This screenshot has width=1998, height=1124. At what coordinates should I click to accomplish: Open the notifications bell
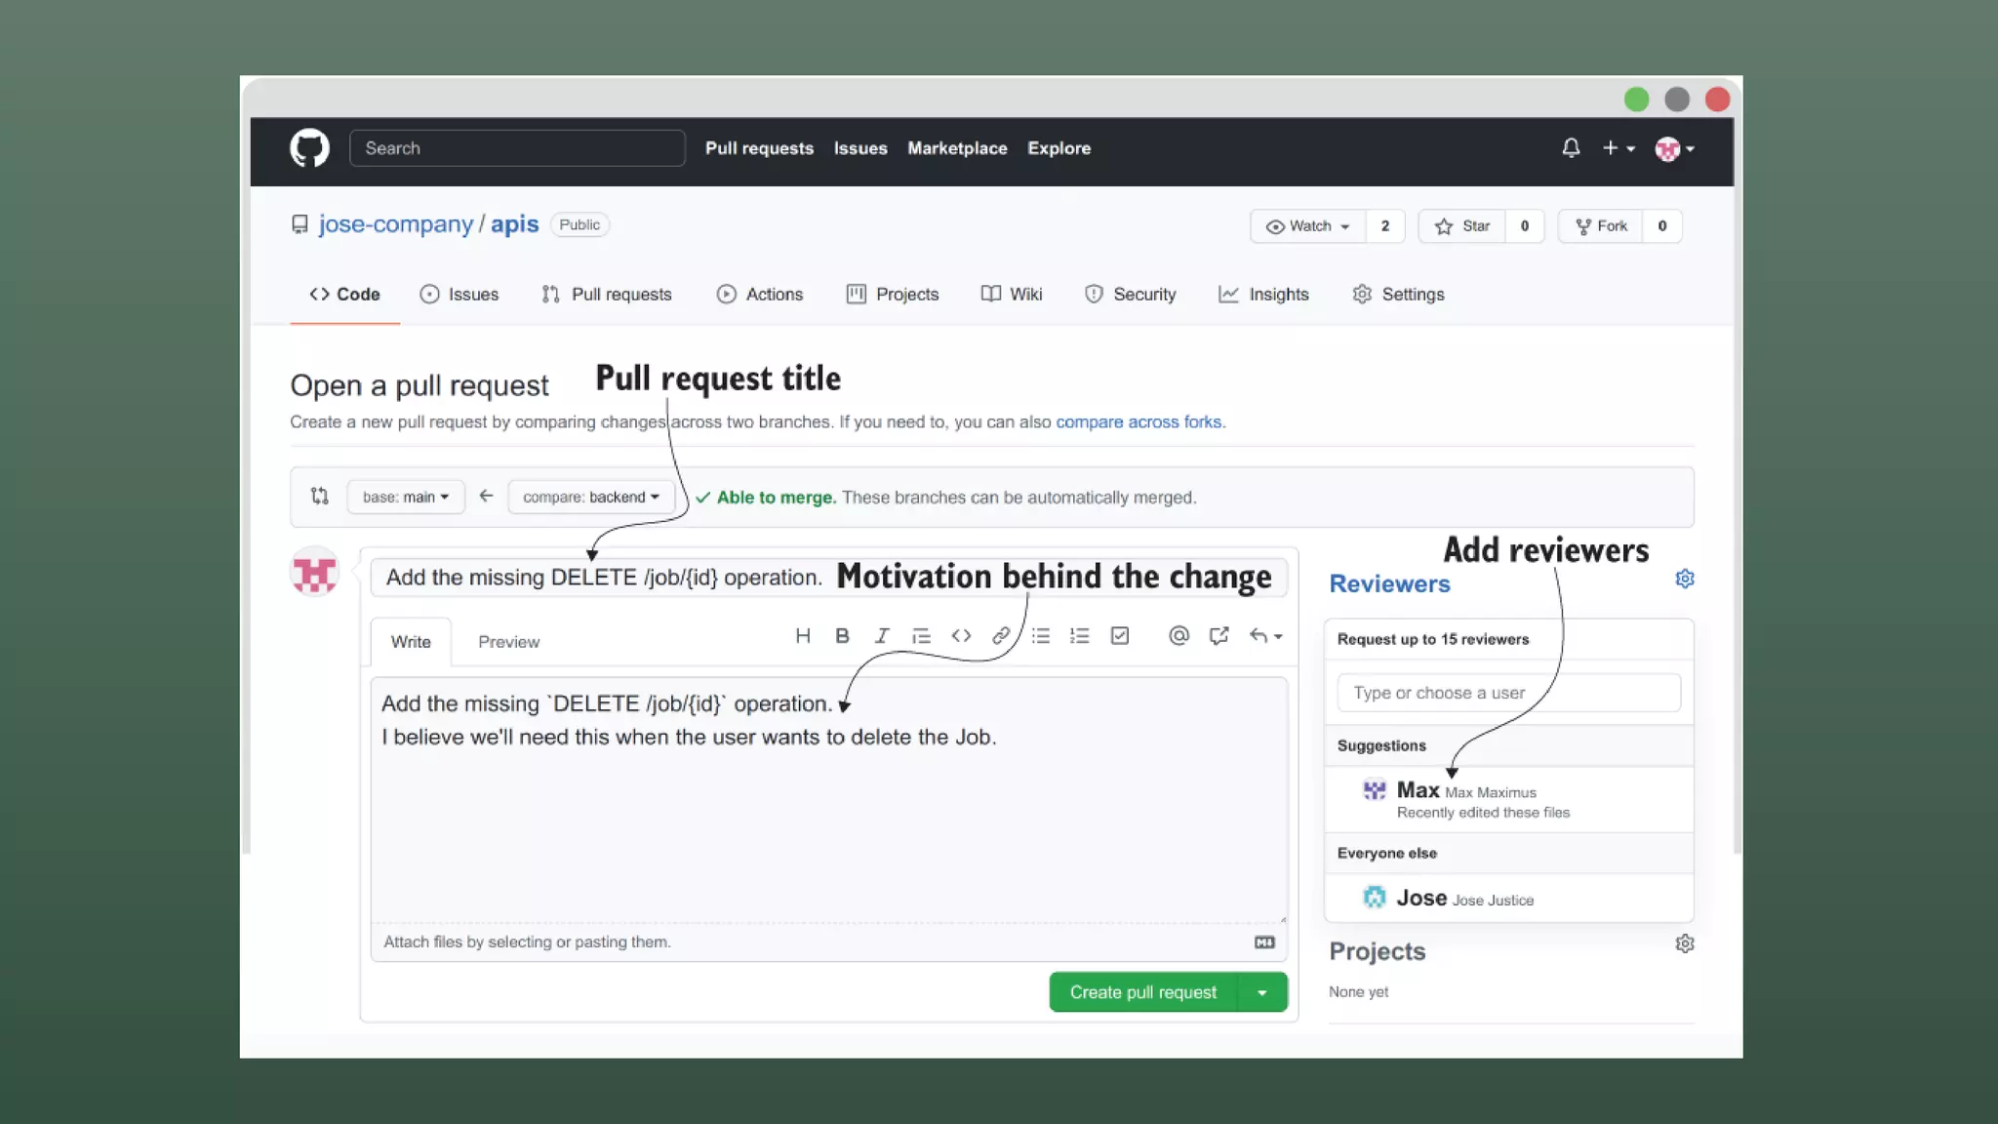tap(1571, 148)
